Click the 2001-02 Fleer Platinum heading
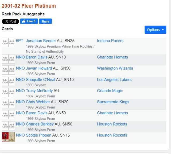171x154 pixels. point(29,6)
